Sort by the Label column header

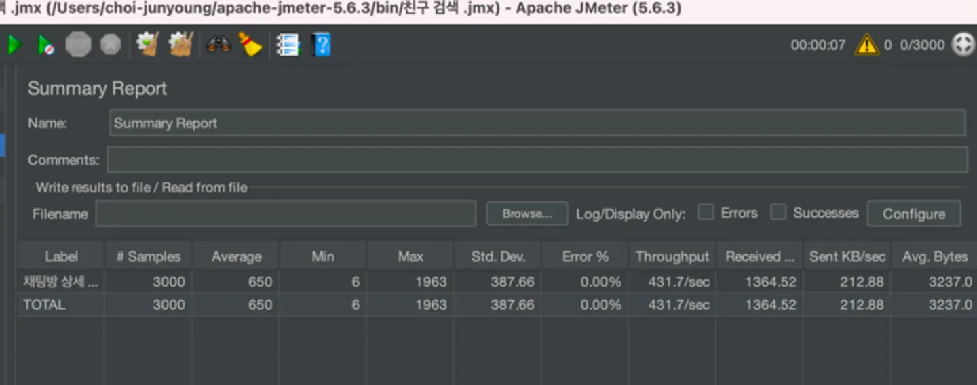point(61,257)
